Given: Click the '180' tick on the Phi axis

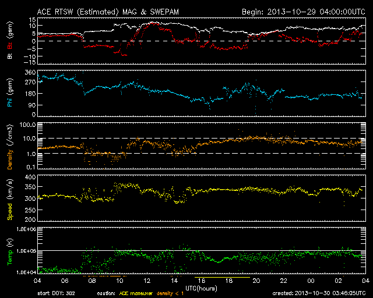Looking at the screenshot, I should 30,94.
